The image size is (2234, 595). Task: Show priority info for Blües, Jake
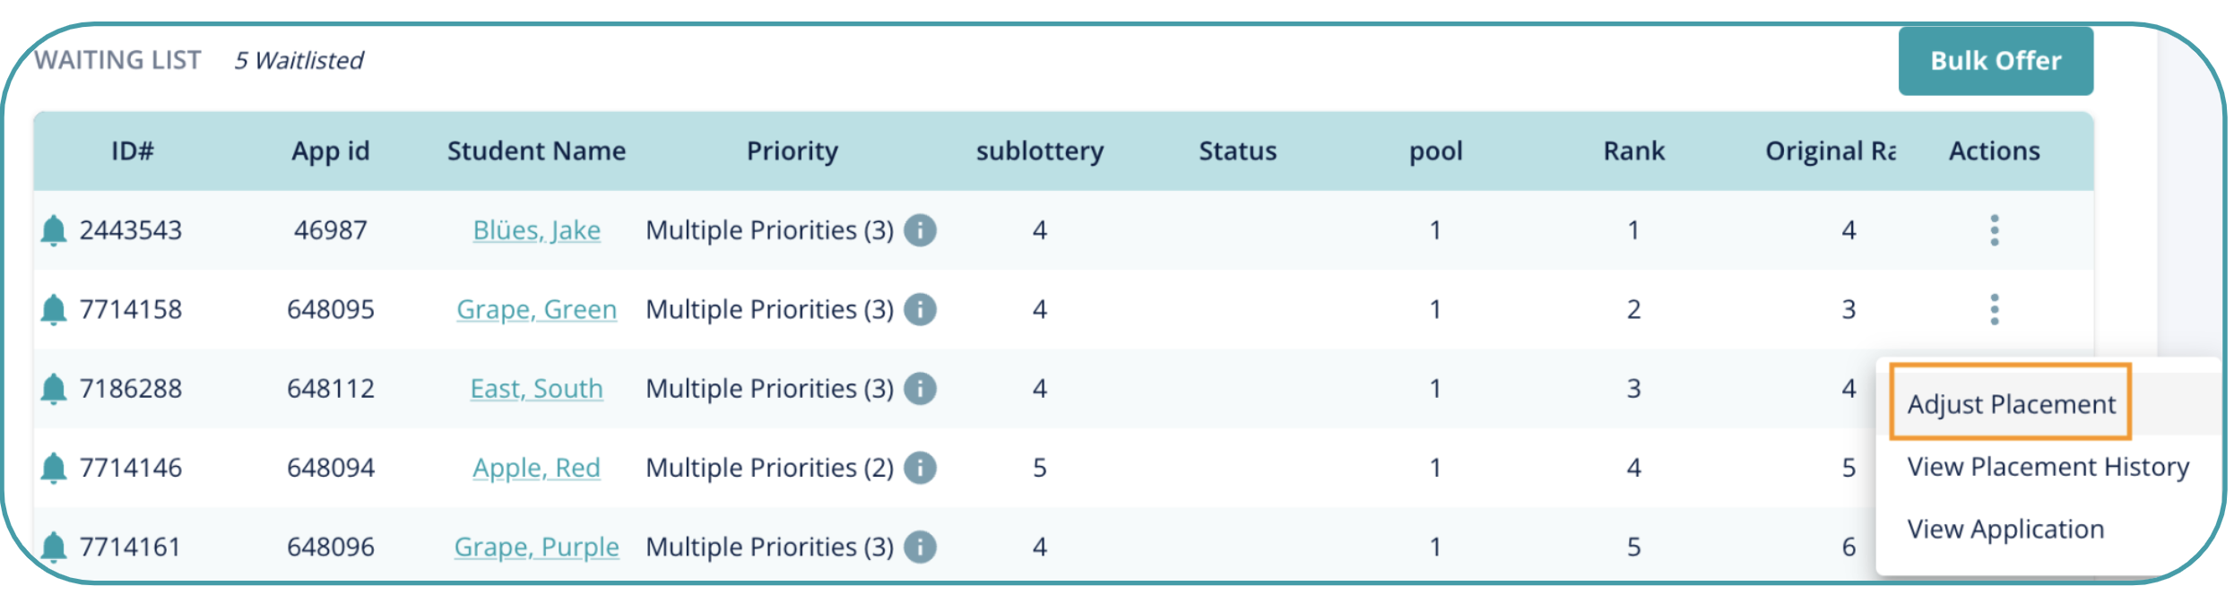click(920, 230)
